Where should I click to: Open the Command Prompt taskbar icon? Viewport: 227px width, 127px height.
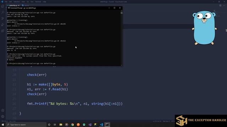[107, 125]
